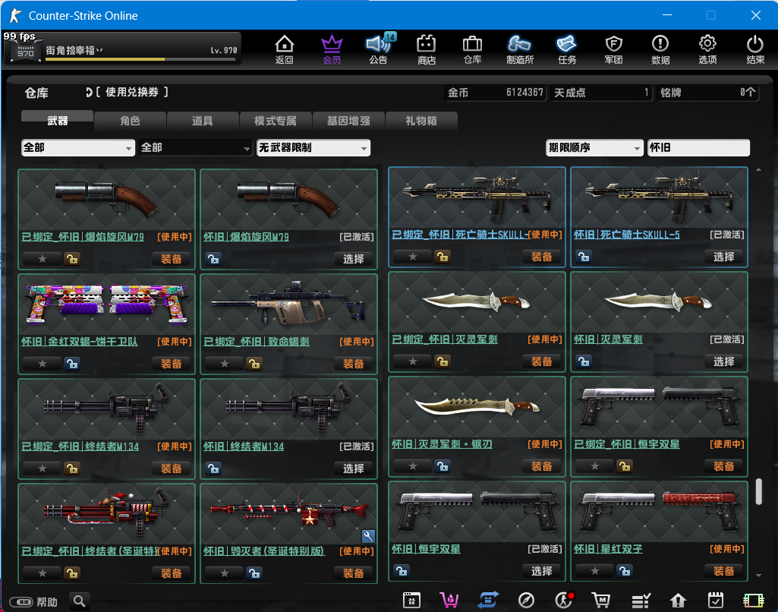Toggle the 帮助 help switch

(21, 602)
